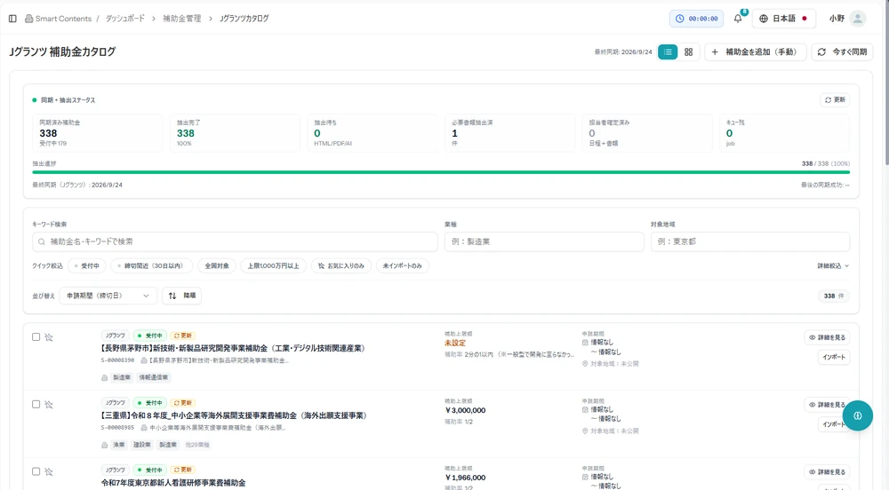
Task: Open Smart Contents home breadcrumb
Action: point(58,19)
